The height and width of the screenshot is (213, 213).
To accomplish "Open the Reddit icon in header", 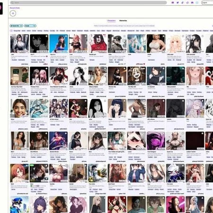I will click(187, 2).
